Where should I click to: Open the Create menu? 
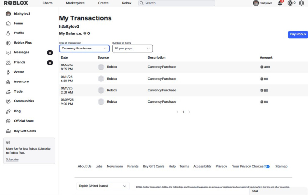point(103,3)
